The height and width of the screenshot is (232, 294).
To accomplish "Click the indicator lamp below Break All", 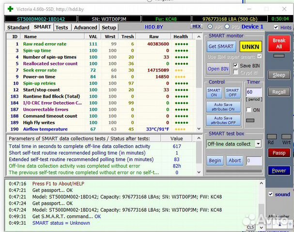I will coord(279,56).
